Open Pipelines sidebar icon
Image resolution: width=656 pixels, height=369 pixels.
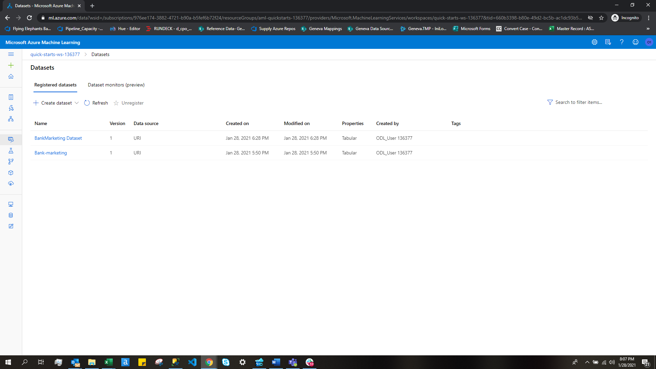coord(11,162)
